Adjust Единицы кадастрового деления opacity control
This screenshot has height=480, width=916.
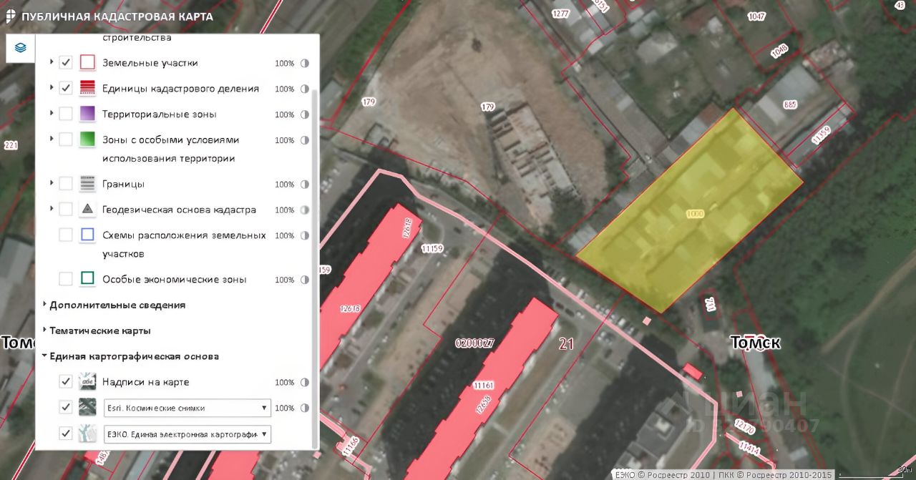point(305,89)
